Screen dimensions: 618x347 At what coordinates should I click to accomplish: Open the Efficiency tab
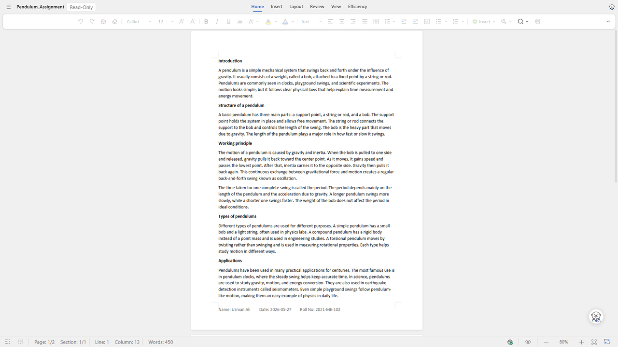pyautogui.click(x=357, y=7)
